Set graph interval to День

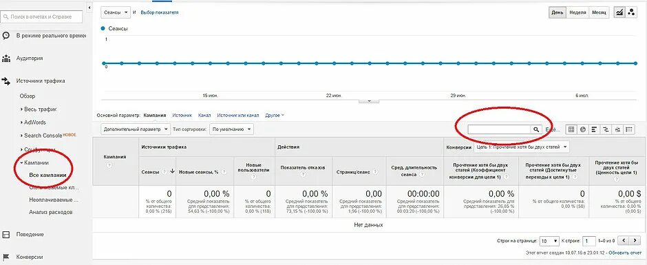click(x=557, y=12)
